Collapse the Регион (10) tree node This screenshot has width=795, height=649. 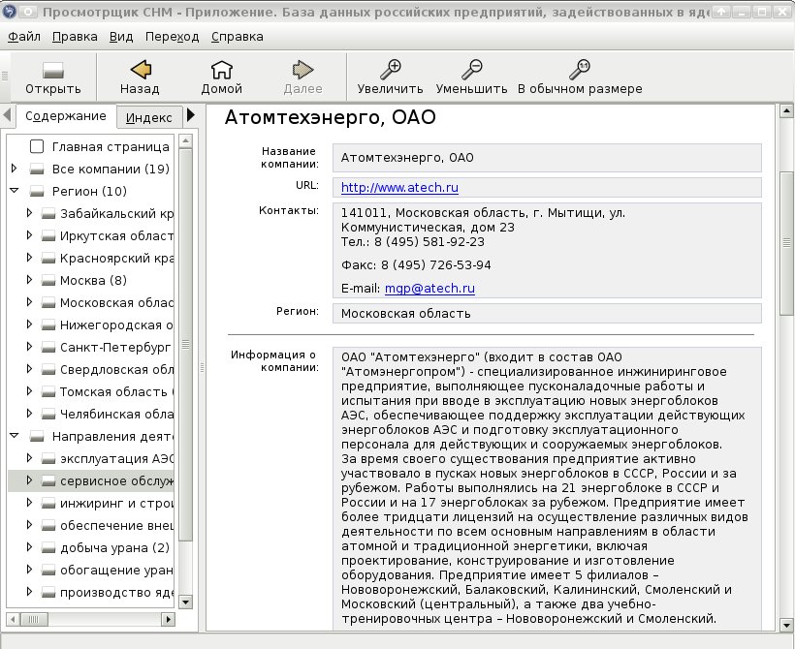(x=15, y=191)
